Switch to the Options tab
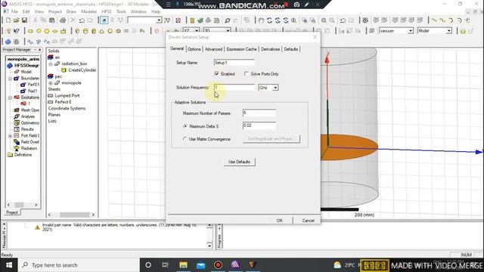 (194, 49)
